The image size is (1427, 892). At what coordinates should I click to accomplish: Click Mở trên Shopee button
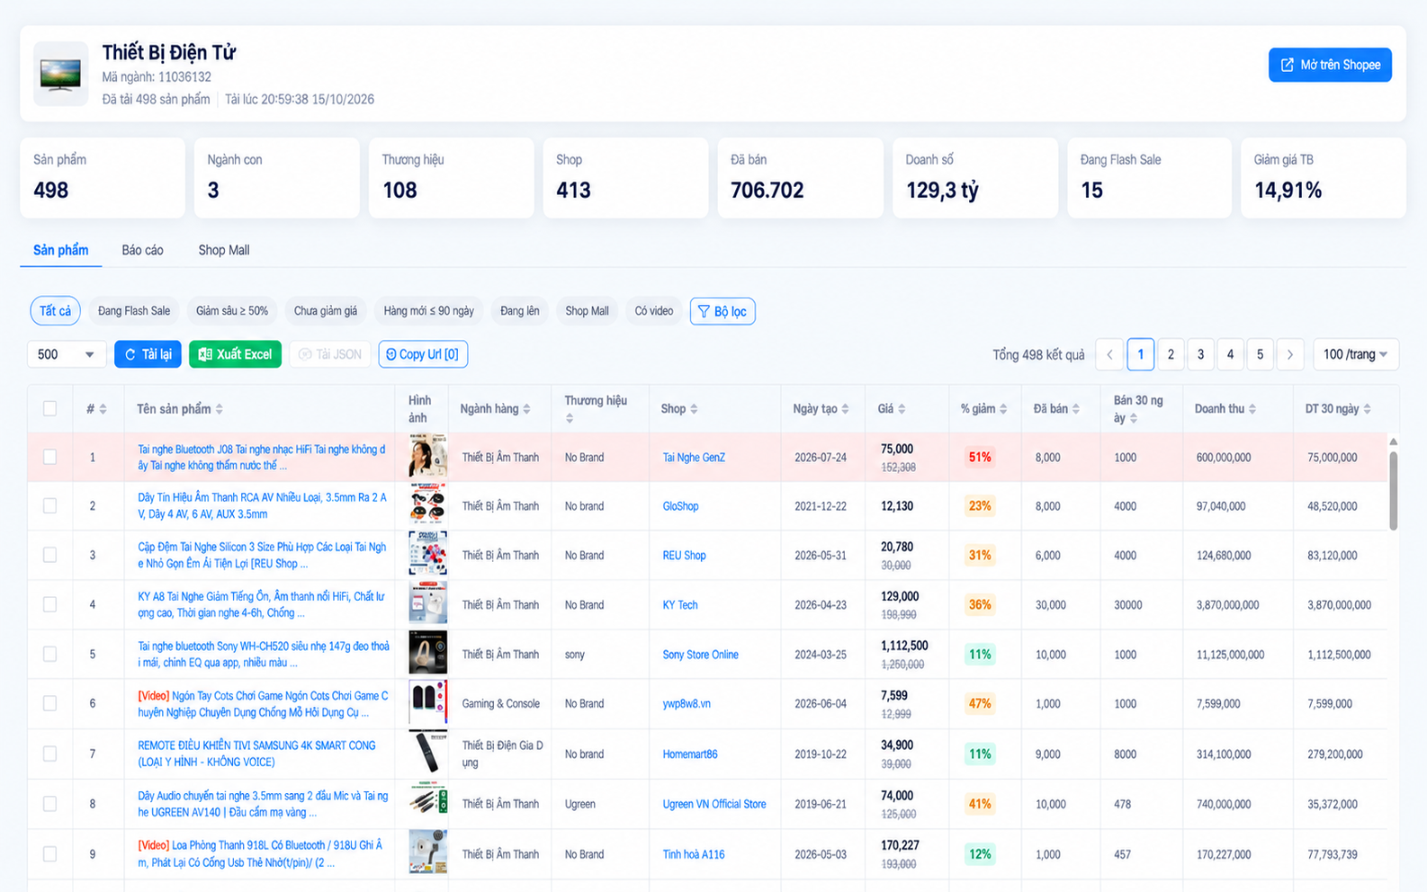point(1330,65)
